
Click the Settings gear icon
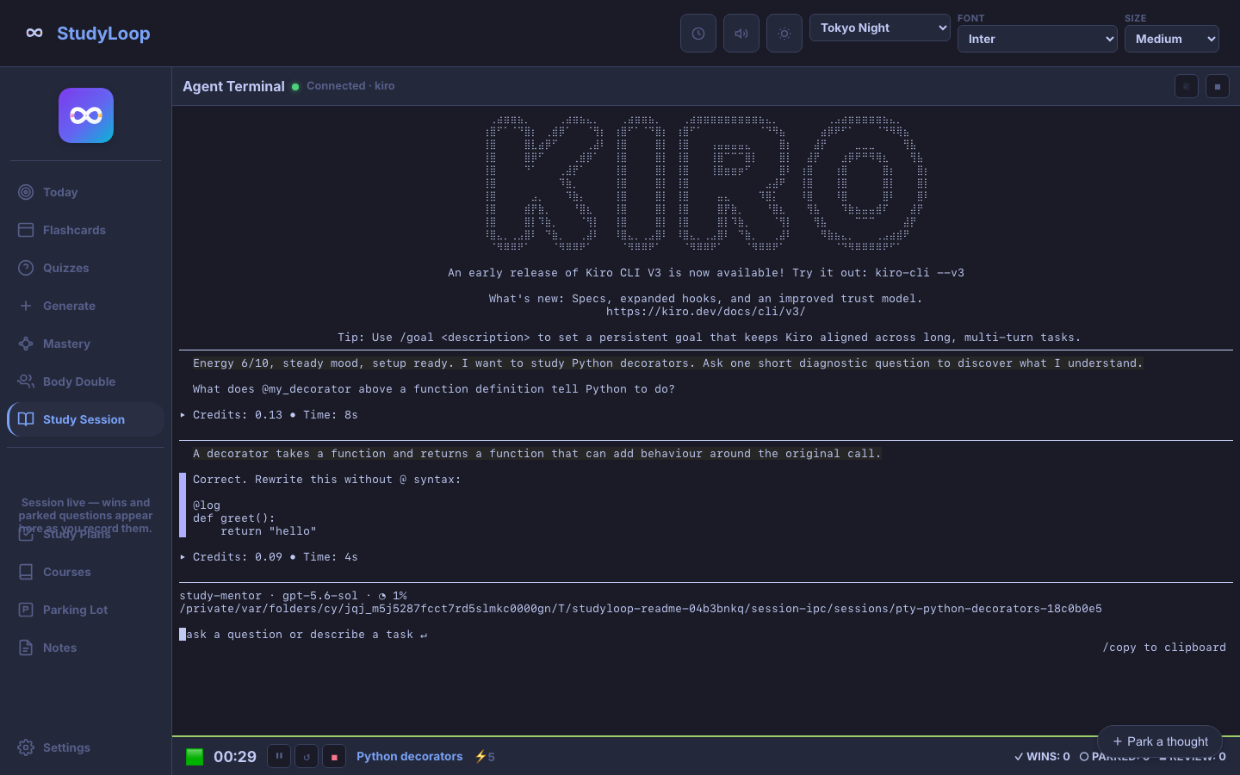26,747
